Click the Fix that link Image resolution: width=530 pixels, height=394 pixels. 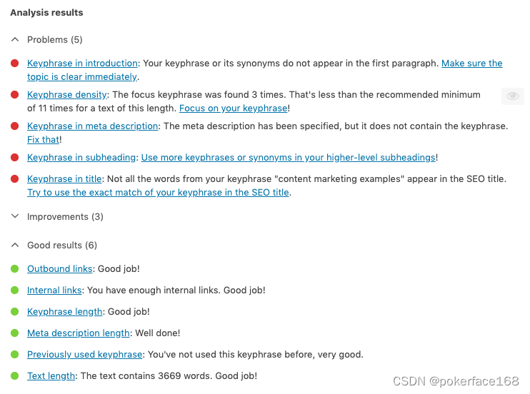(44, 140)
